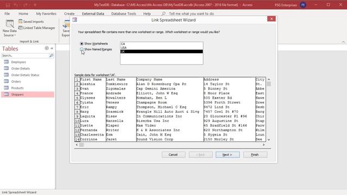Open the Tables pane options dropdown
Image resolution: width=347 pixels, height=195 pixels.
click(47, 48)
